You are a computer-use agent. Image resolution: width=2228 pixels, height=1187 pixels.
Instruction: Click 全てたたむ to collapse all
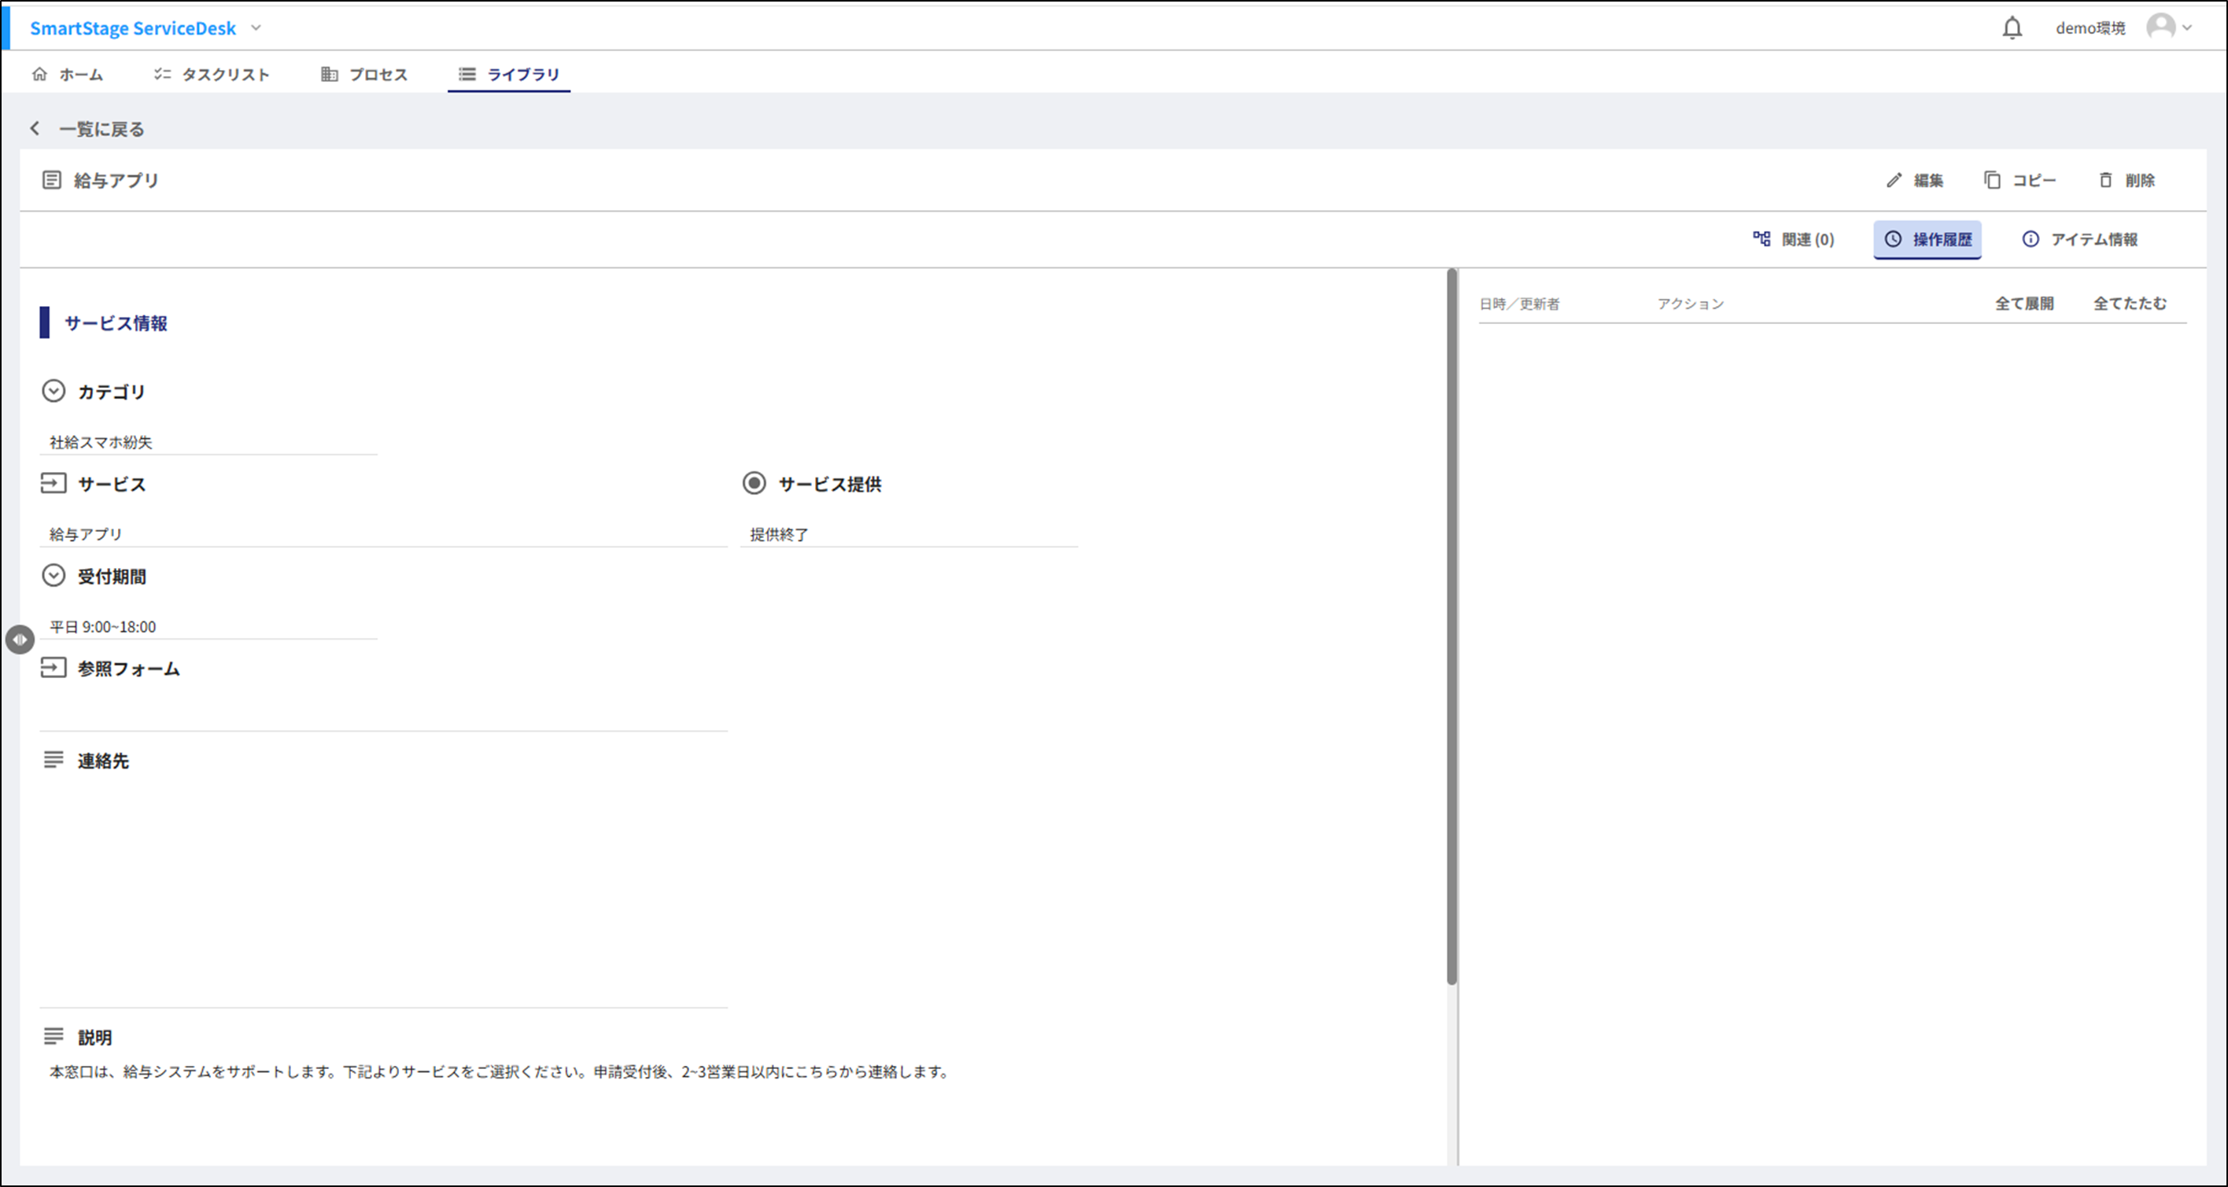2130,304
